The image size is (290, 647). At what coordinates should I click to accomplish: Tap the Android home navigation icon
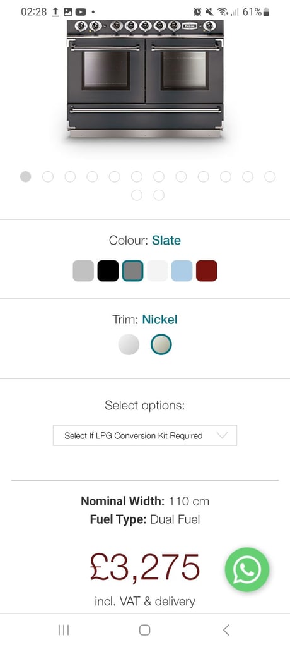coord(144,630)
